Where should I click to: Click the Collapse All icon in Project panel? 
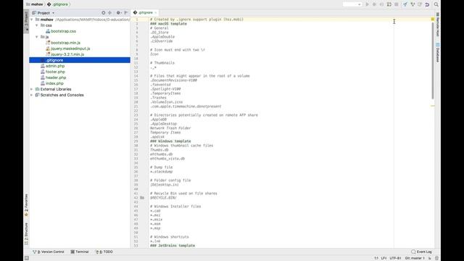coord(109,13)
